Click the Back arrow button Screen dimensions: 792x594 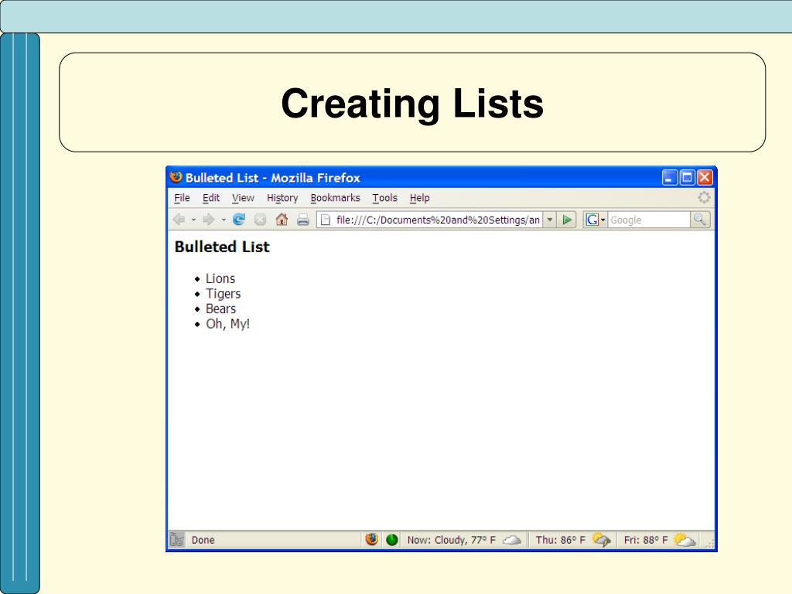point(179,220)
